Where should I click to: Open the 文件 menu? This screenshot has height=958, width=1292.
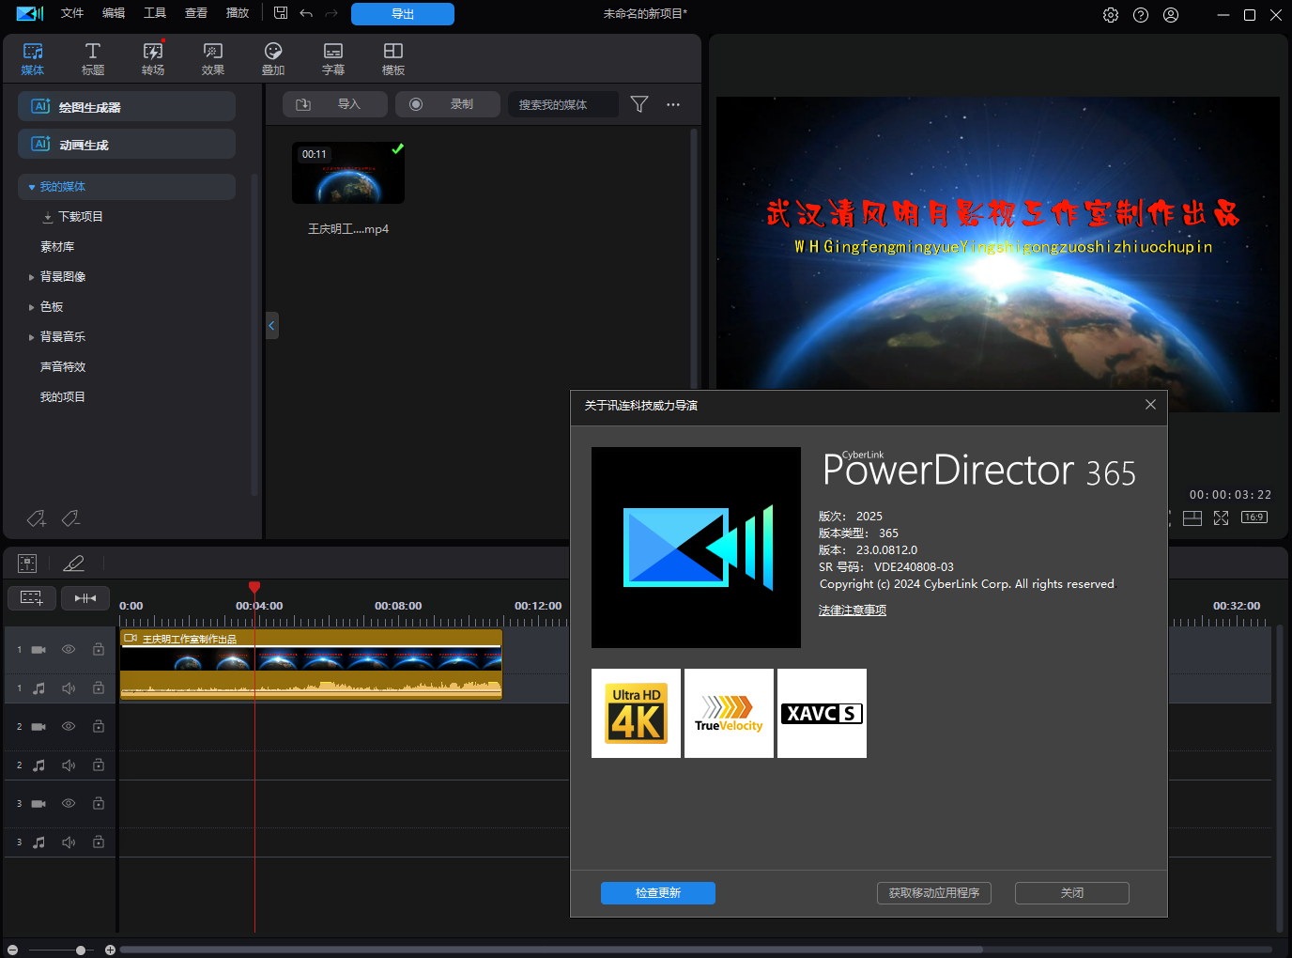tap(72, 13)
